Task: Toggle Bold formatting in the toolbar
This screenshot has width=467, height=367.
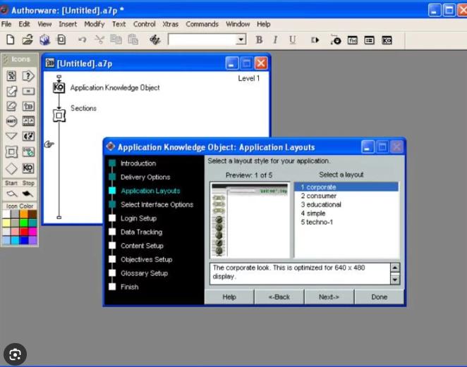Action: click(x=259, y=40)
